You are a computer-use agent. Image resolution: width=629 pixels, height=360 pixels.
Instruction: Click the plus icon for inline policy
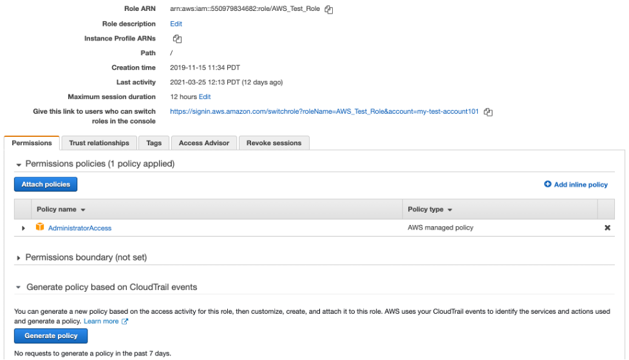(548, 184)
